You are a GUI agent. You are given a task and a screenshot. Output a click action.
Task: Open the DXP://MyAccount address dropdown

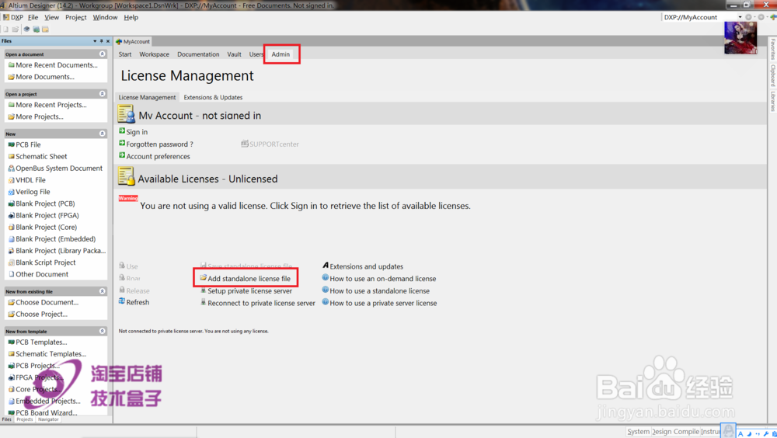coord(740,17)
